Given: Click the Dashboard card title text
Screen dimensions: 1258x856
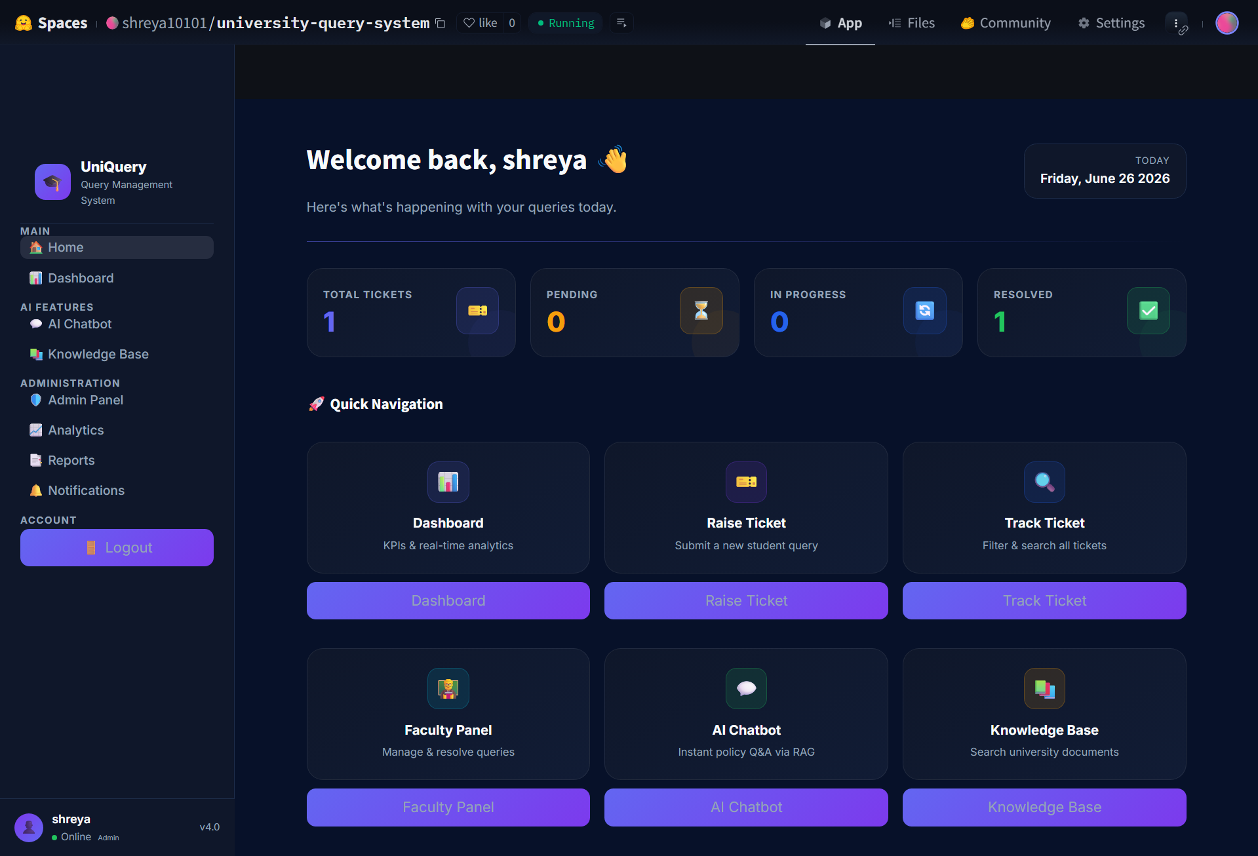Looking at the screenshot, I should (x=448, y=523).
